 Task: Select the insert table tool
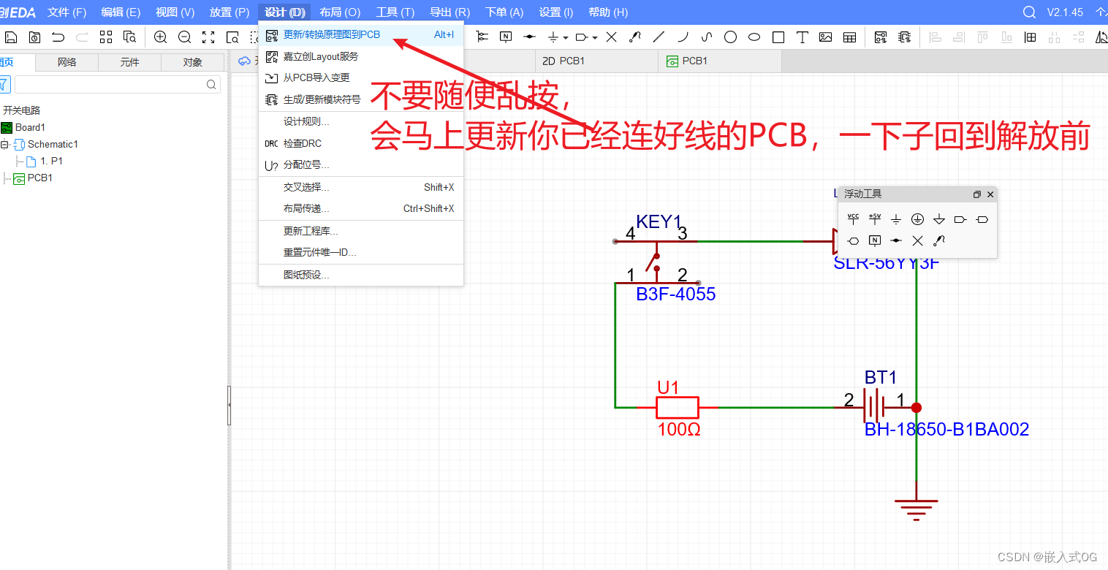pyautogui.click(x=849, y=37)
